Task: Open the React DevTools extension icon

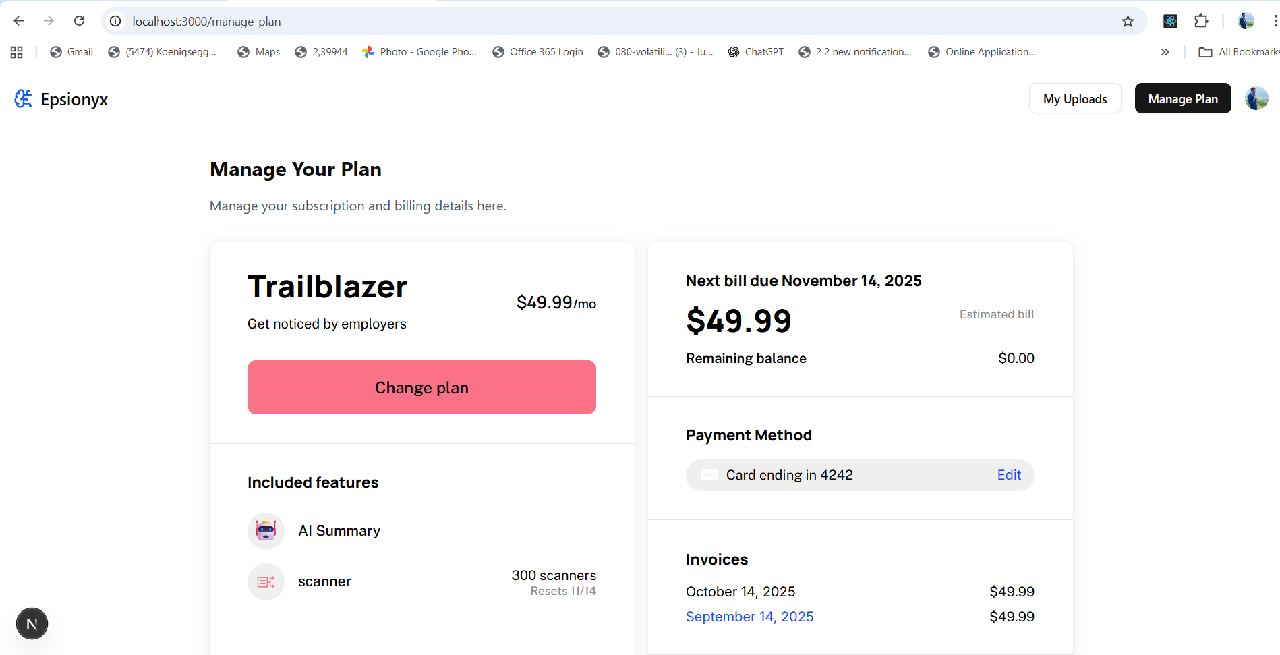Action: pyautogui.click(x=1170, y=22)
